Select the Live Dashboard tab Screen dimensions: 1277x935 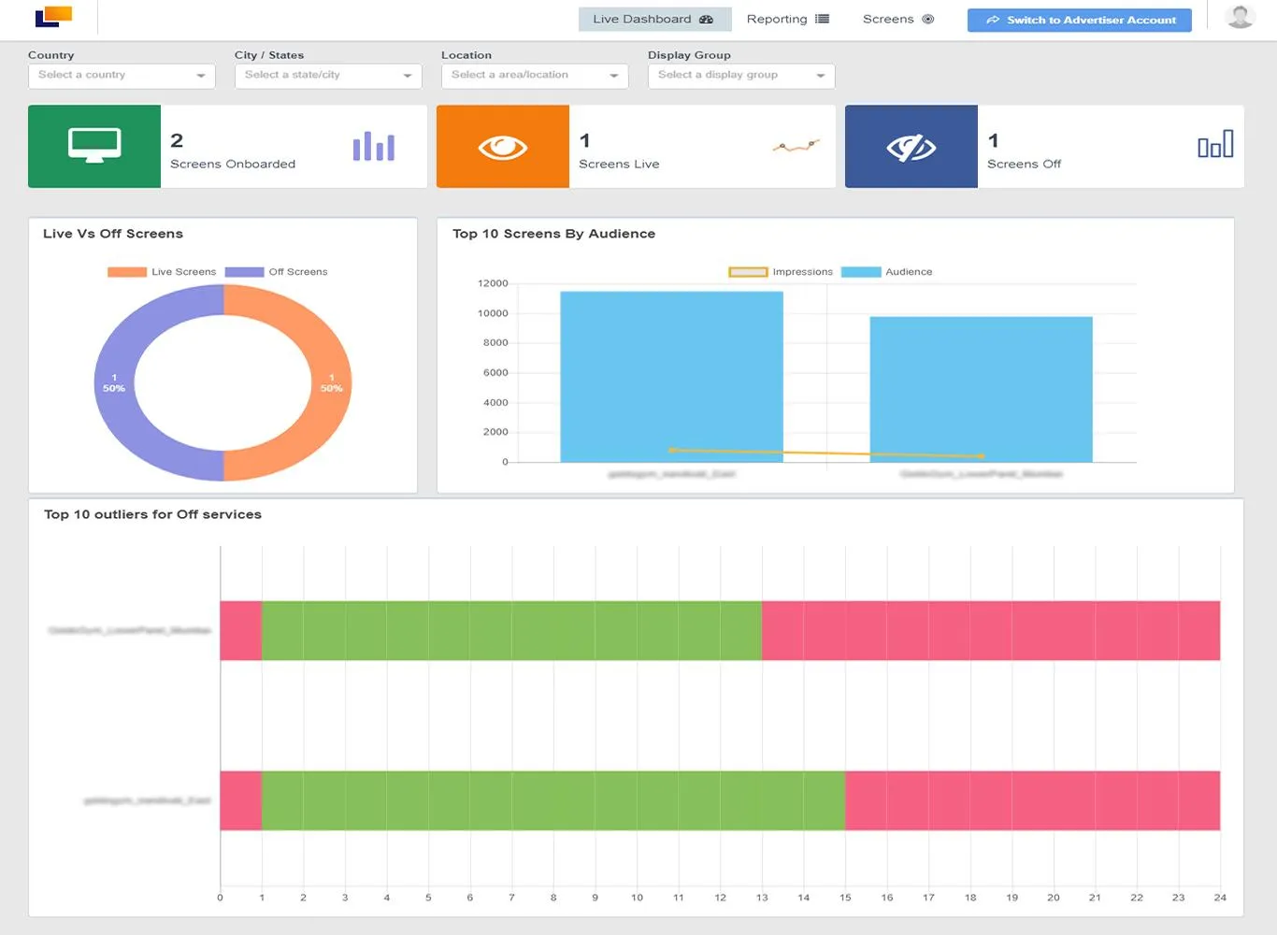point(653,19)
